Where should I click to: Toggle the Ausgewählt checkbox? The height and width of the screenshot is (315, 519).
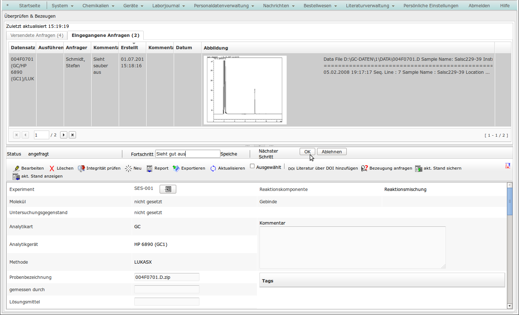pos(252,166)
